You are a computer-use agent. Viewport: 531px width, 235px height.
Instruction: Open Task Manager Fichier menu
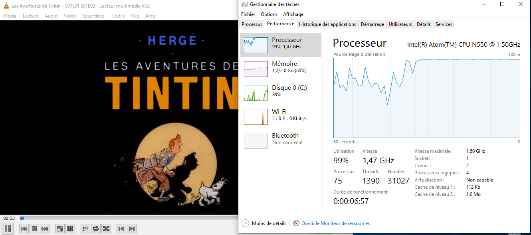248,14
